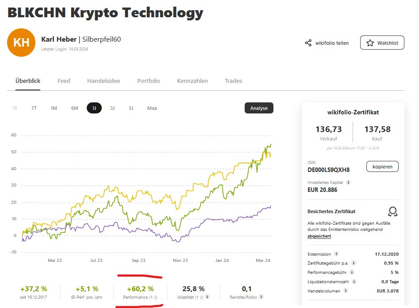Switch to the Handelsidee tab

pyautogui.click(x=104, y=81)
